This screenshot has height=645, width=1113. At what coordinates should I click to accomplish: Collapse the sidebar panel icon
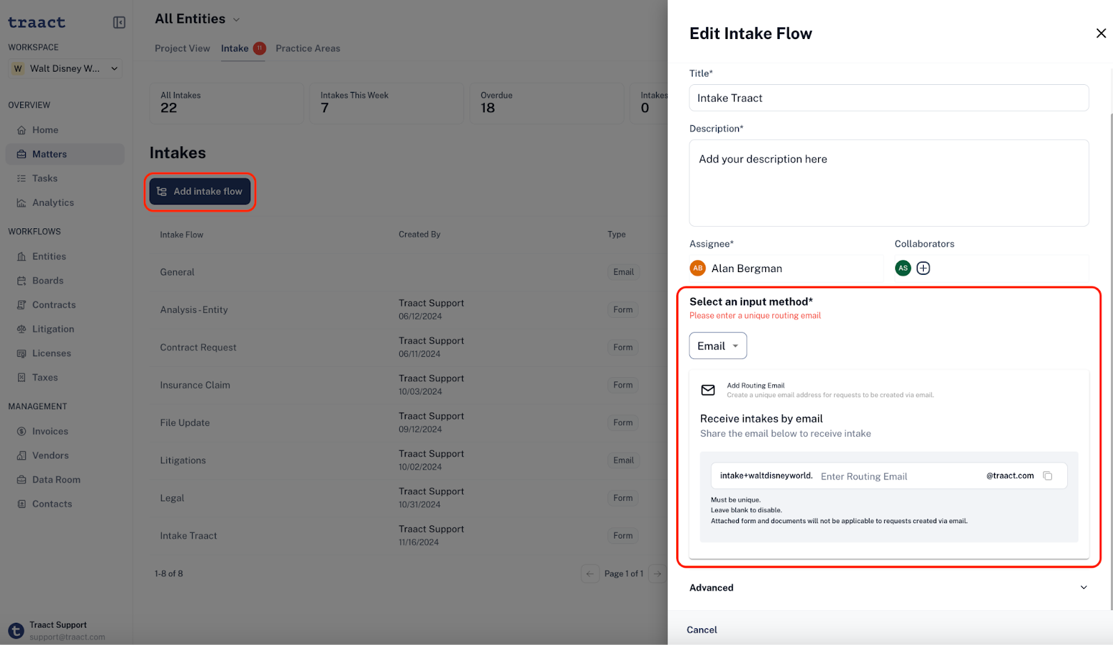(x=119, y=23)
